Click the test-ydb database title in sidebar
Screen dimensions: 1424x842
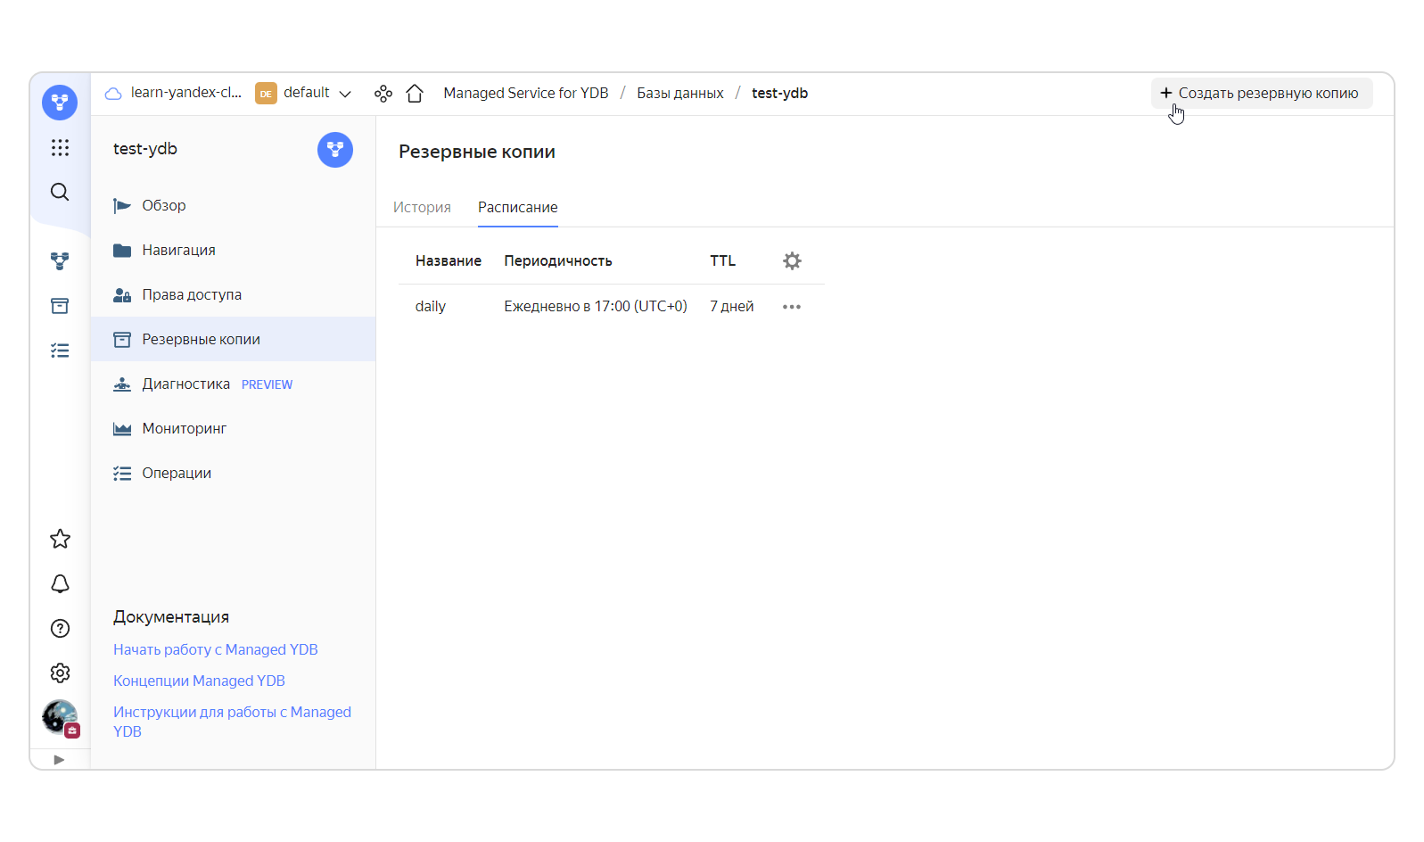145,149
